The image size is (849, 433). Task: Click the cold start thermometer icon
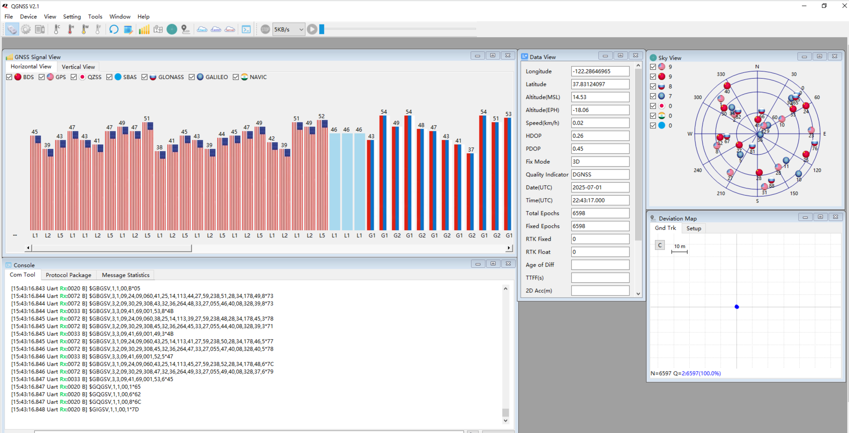(57, 30)
